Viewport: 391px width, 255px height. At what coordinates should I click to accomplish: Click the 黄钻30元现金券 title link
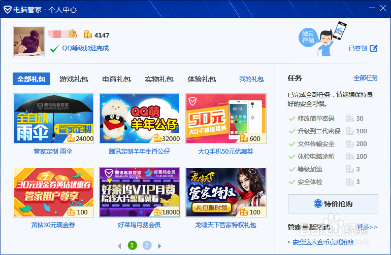(53, 225)
